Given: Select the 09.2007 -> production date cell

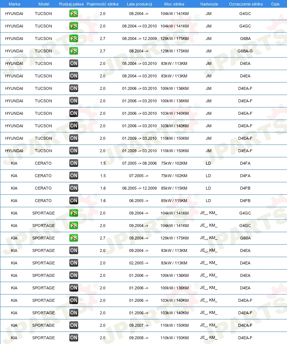Looking at the screenshot, I should [139, 325].
